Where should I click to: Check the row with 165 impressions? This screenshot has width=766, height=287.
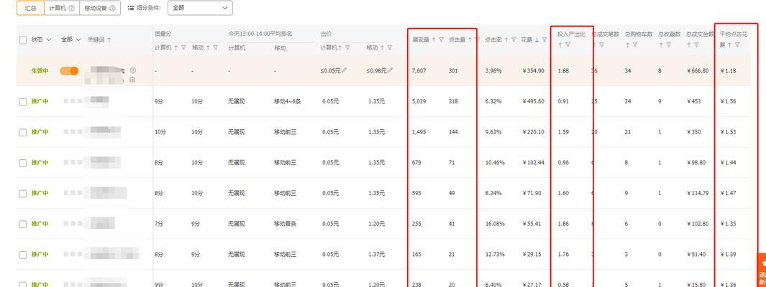pyautogui.click(x=22, y=255)
